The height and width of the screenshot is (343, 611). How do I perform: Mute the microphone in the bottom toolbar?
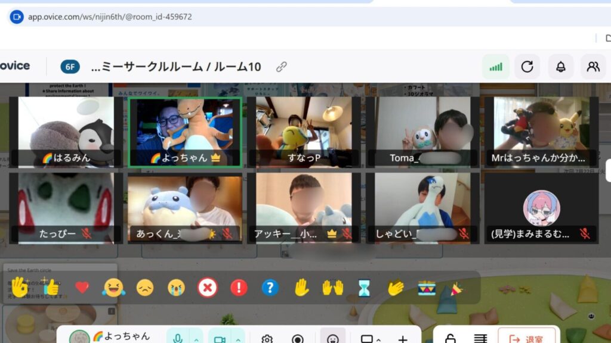coord(177,338)
